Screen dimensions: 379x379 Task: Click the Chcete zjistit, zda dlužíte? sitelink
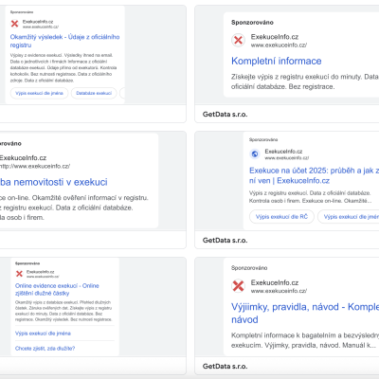click(45, 349)
